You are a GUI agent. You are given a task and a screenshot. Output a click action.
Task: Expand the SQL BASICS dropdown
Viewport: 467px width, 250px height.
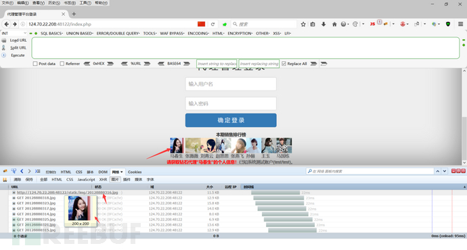coord(51,33)
